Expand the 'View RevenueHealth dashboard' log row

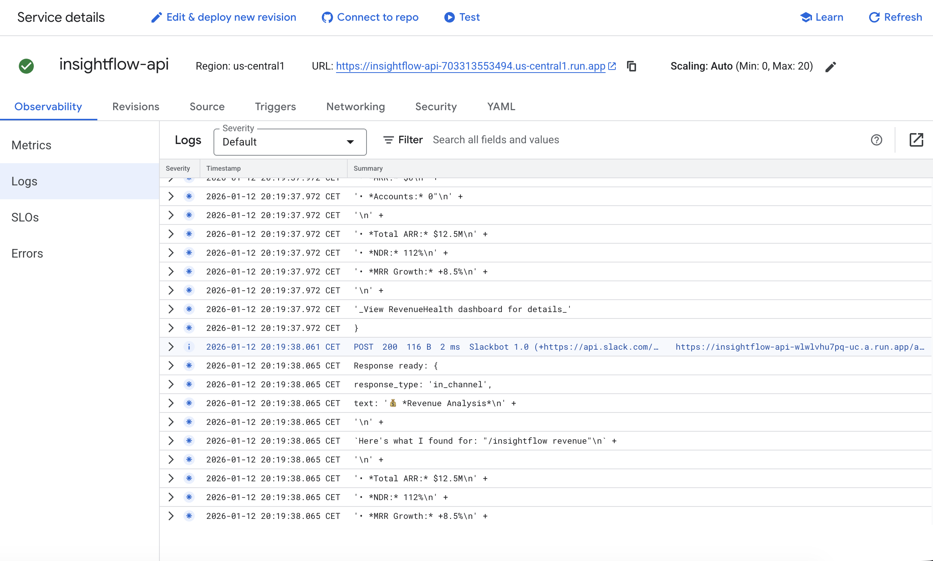coord(171,309)
